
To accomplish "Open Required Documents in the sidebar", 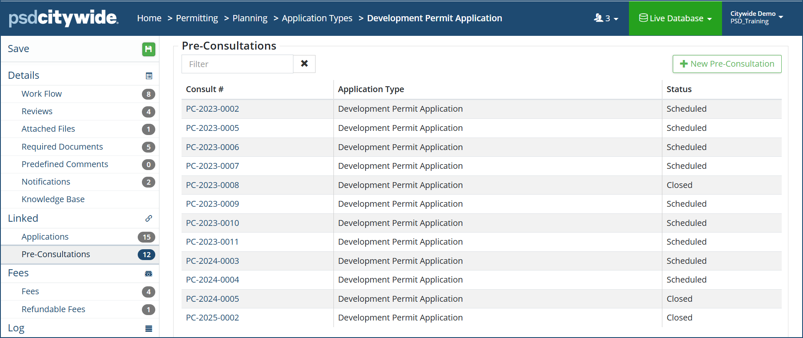I will [62, 147].
